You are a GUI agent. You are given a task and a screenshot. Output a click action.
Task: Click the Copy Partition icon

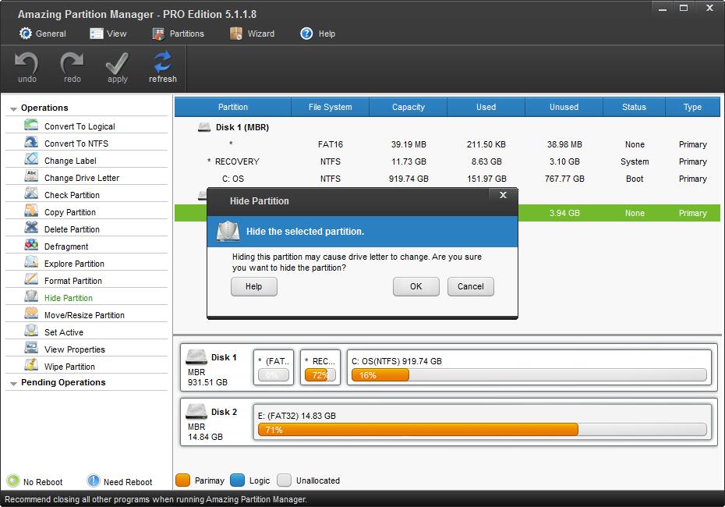coord(31,211)
